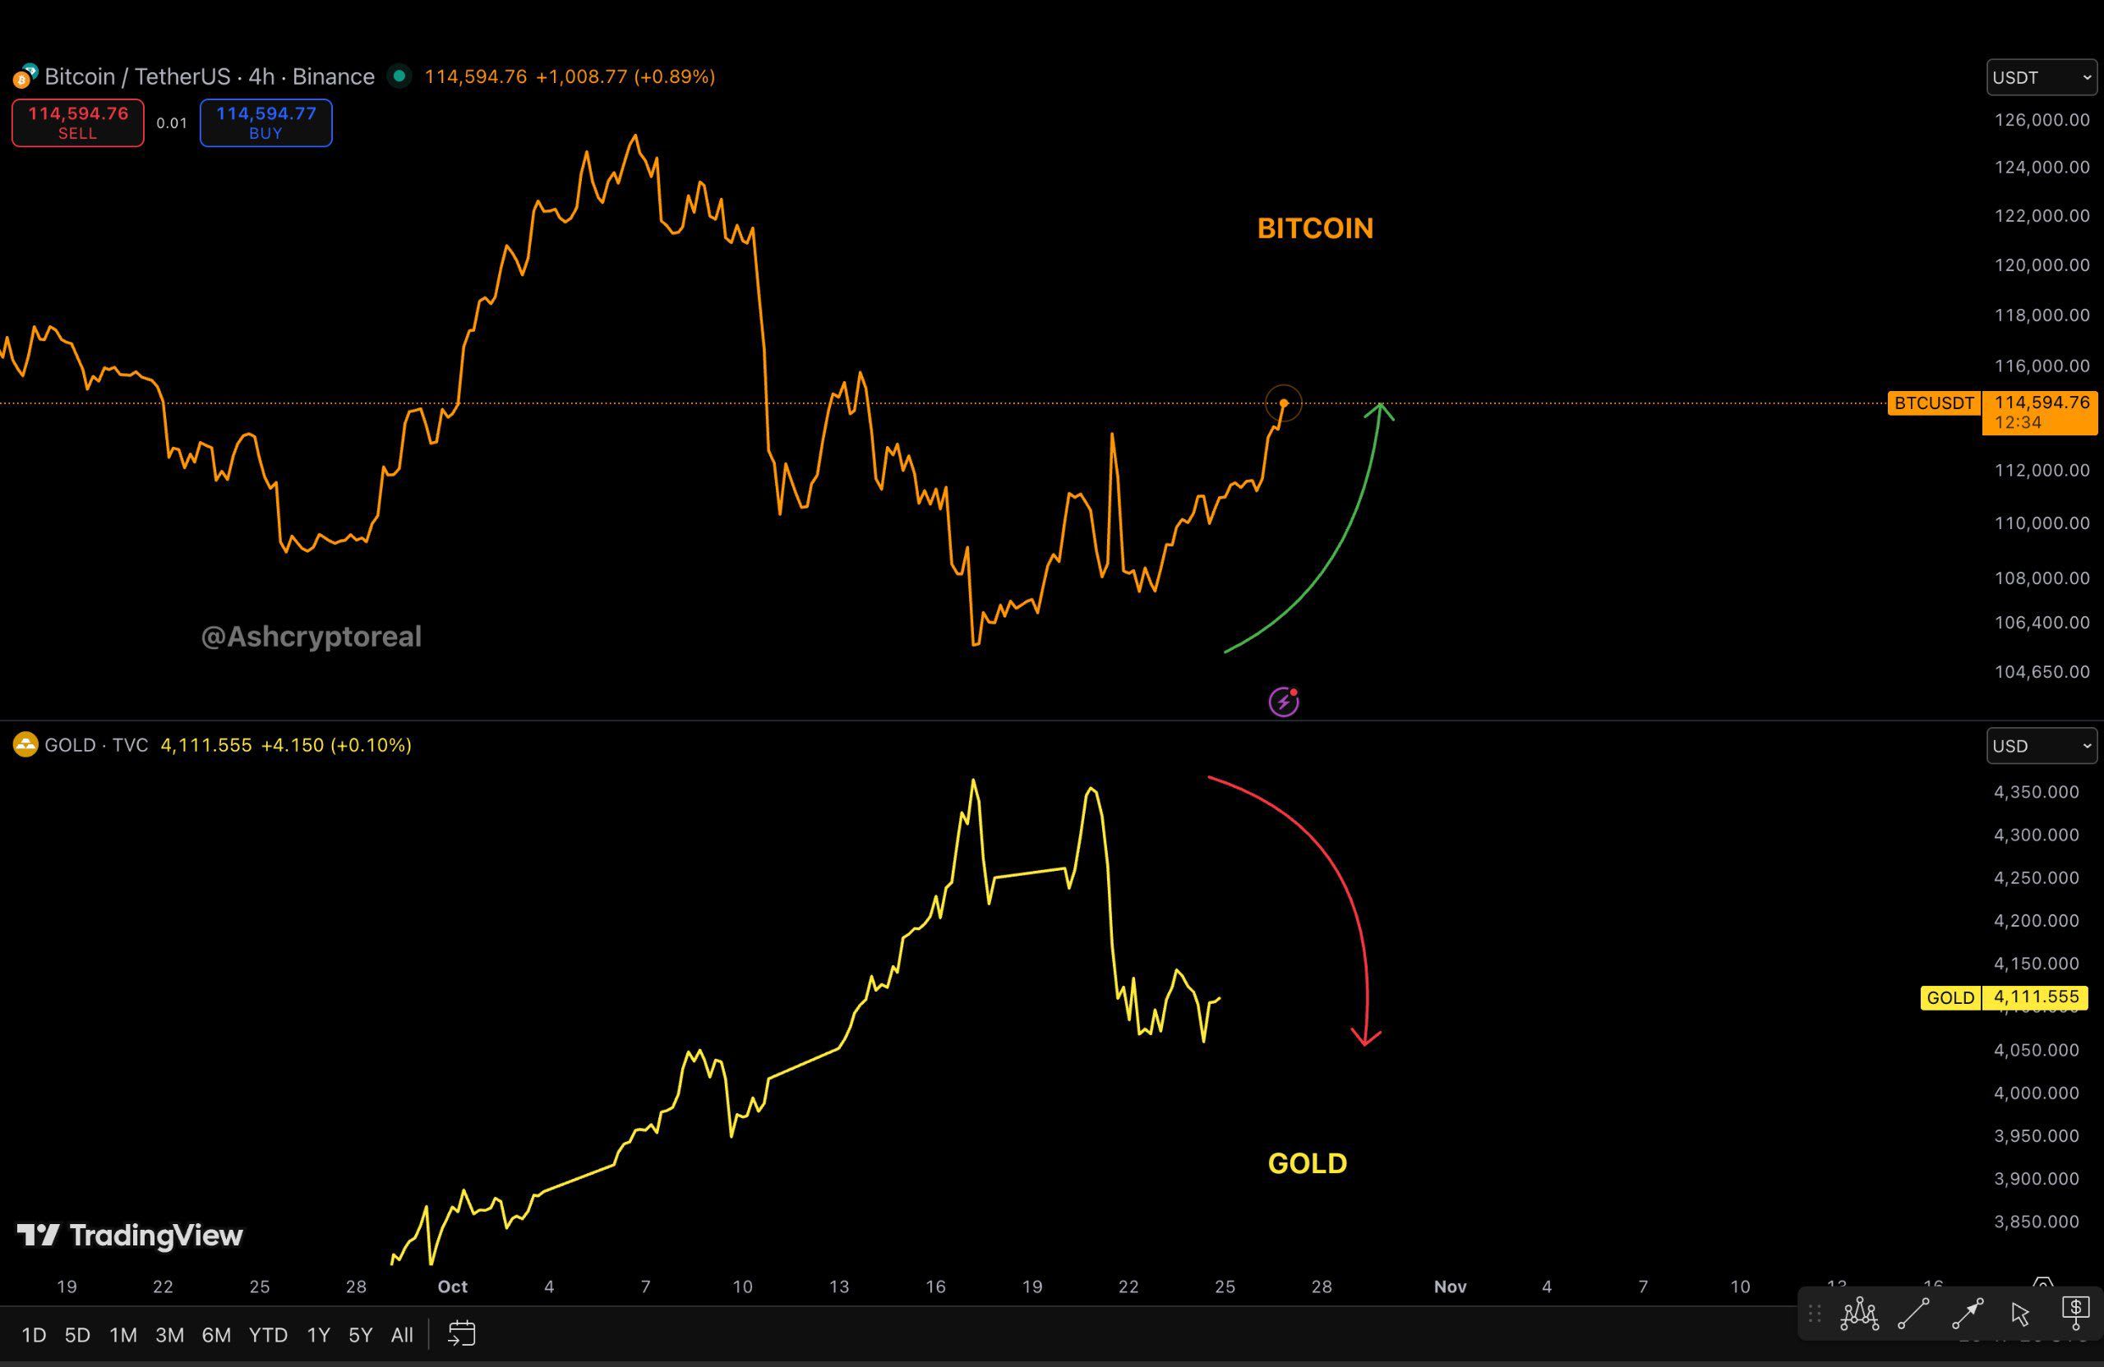Click the green market status dot
This screenshot has width=2104, height=1367.
(x=399, y=77)
